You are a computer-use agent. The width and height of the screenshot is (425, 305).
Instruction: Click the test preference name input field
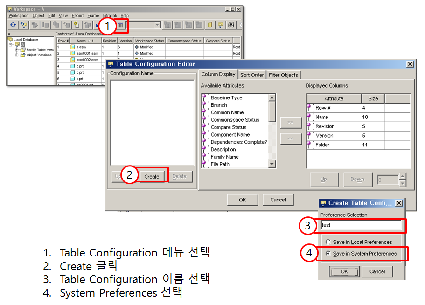(x=362, y=225)
